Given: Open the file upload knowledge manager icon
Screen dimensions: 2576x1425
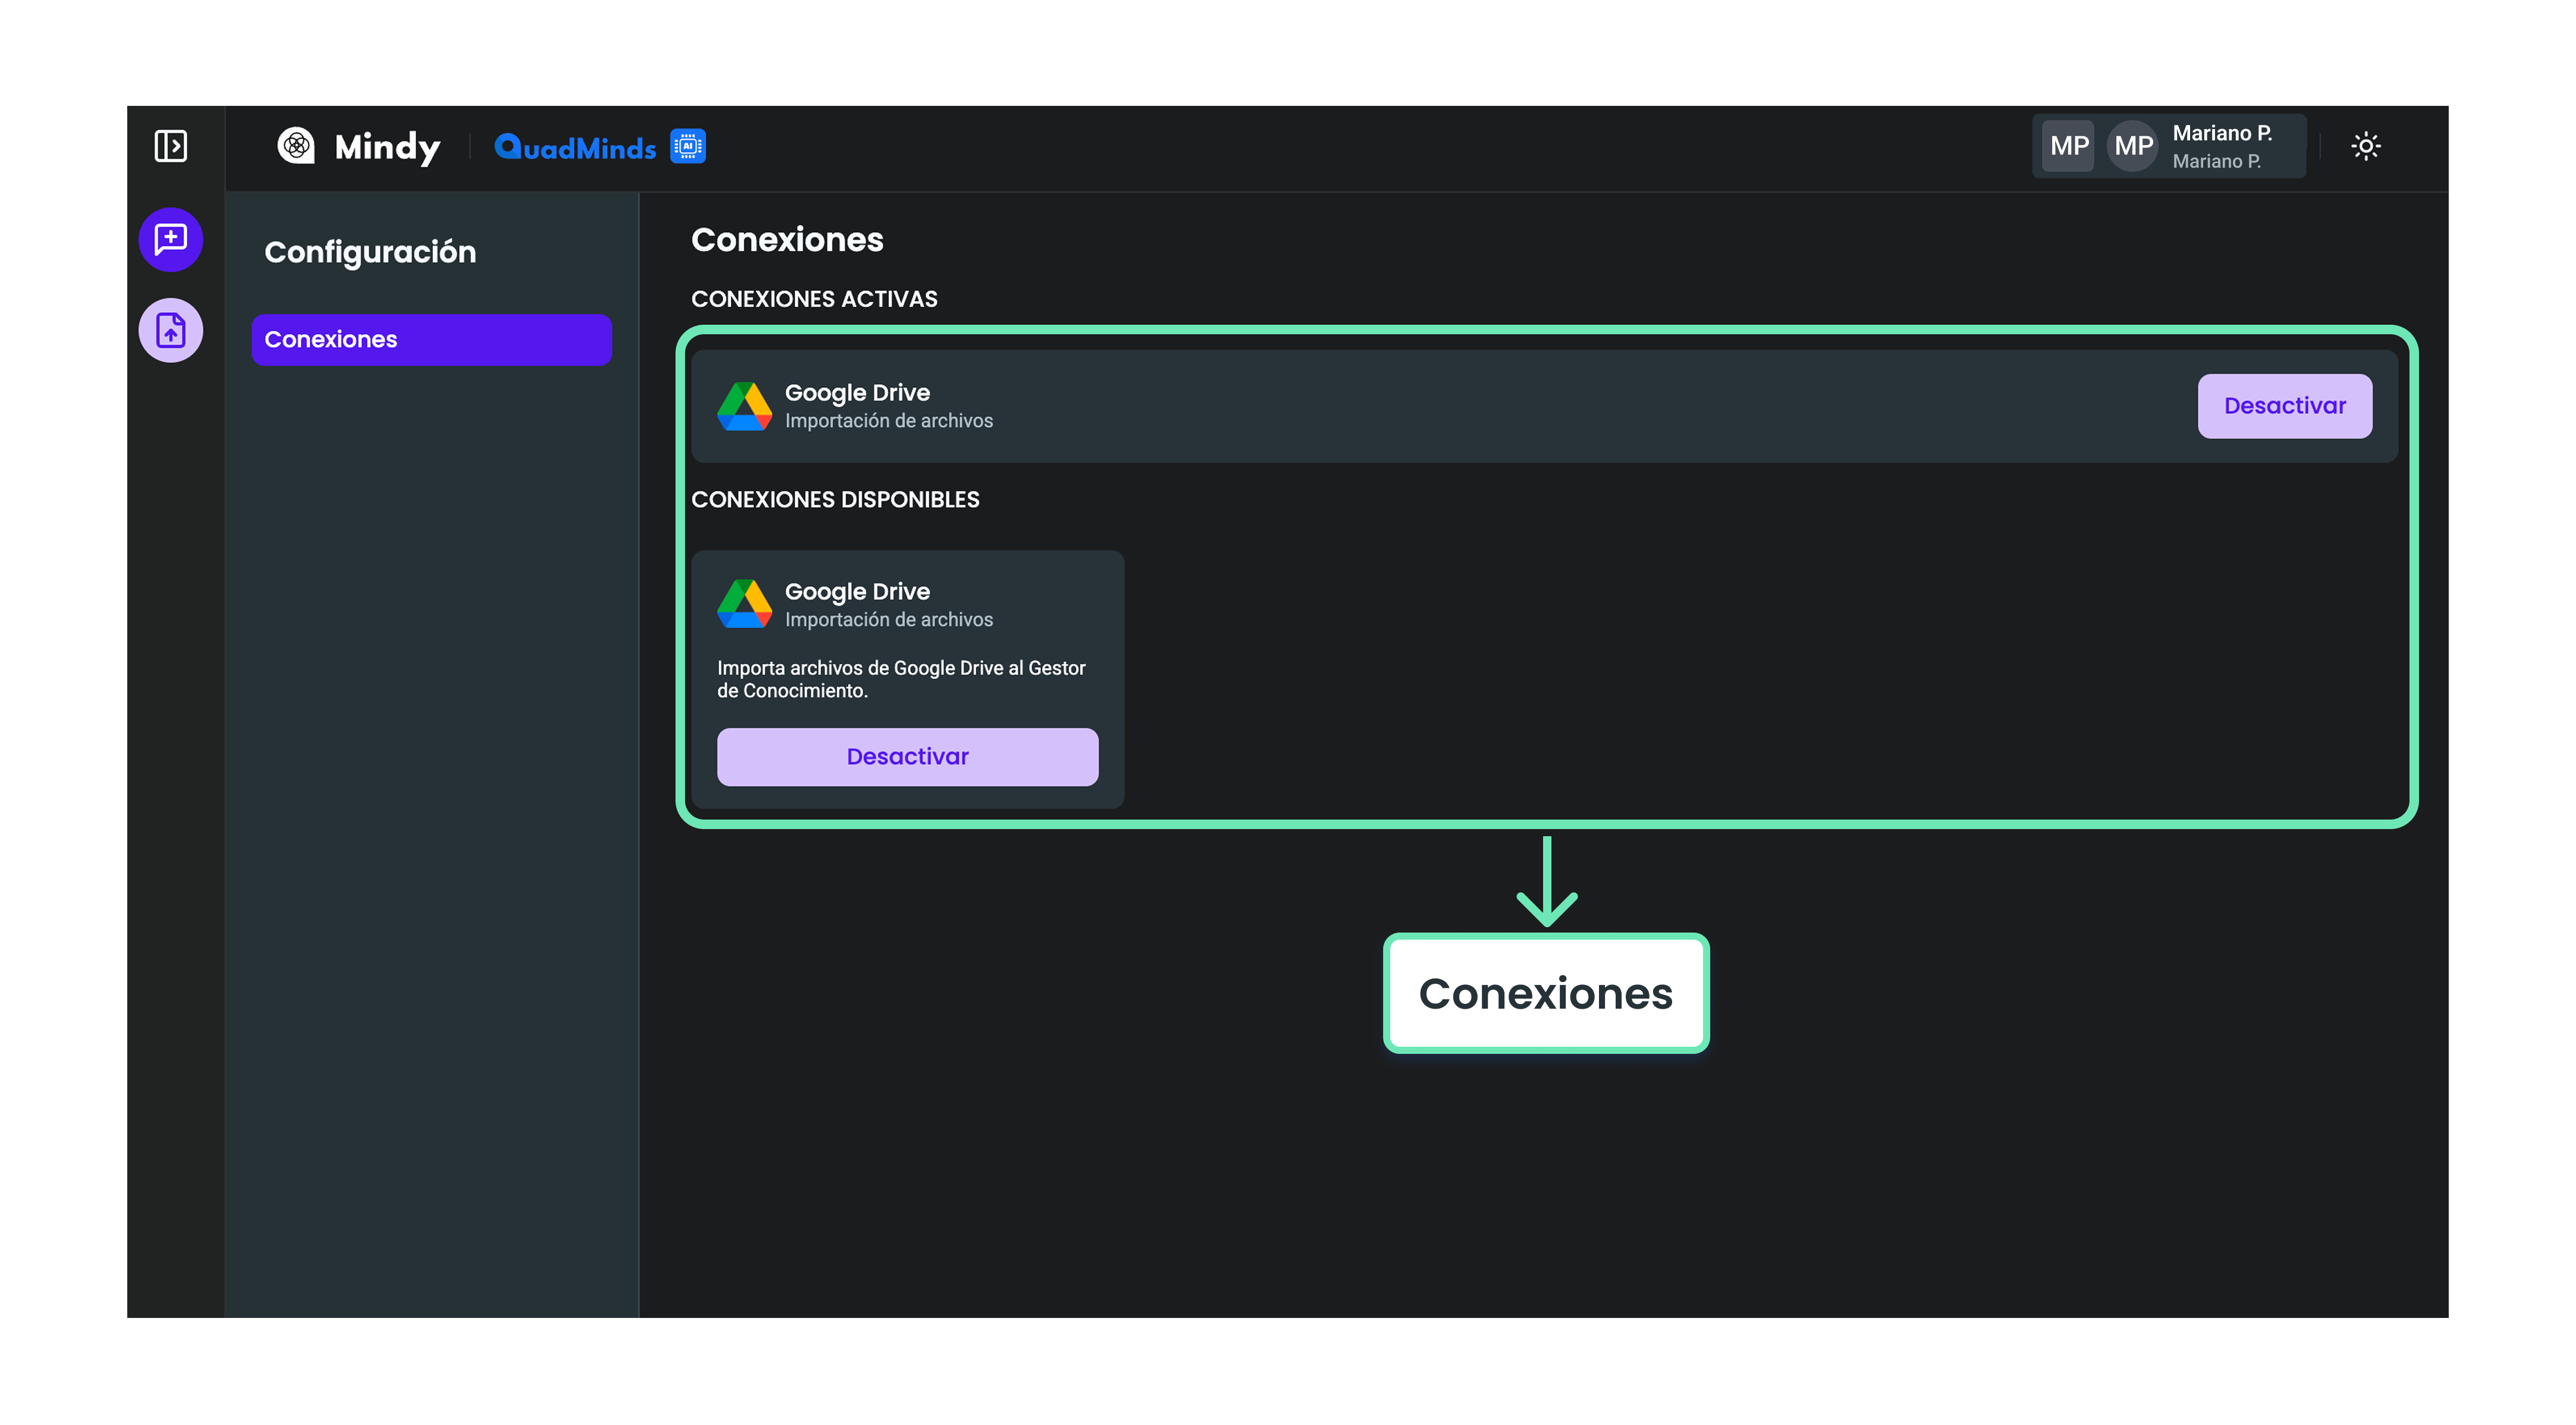Looking at the screenshot, I should pyautogui.click(x=171, y=330).
